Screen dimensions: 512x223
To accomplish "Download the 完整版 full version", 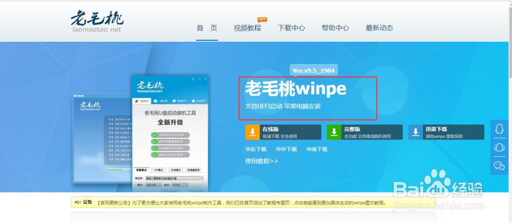I will click(365, 132).
